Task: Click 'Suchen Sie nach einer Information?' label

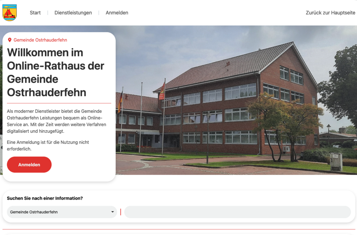Action: (x=45, y=198)
